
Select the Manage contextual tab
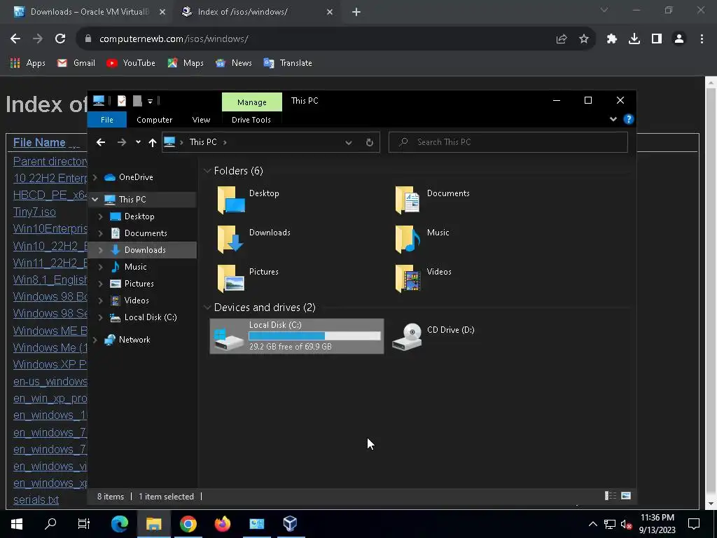point(252,102)
